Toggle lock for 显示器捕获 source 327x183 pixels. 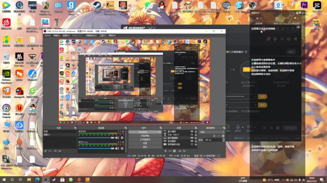coord(196,138)
